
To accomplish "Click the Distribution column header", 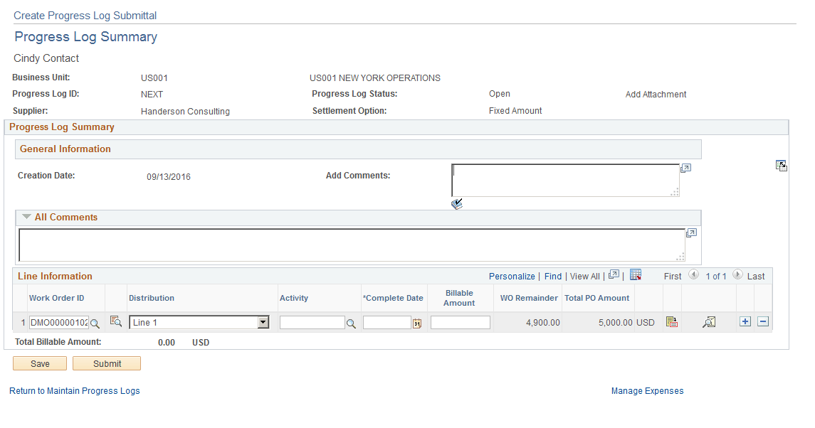I will point(151,298).
